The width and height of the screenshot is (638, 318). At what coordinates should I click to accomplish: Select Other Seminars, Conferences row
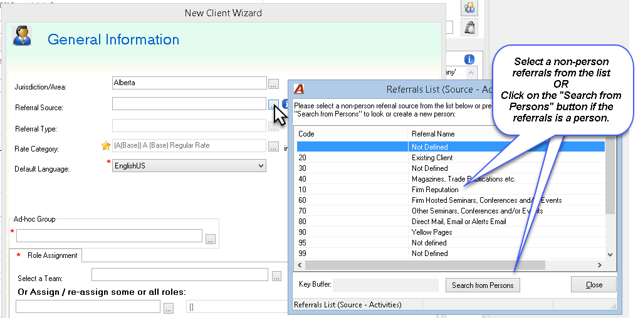click(x=451, y=211)
